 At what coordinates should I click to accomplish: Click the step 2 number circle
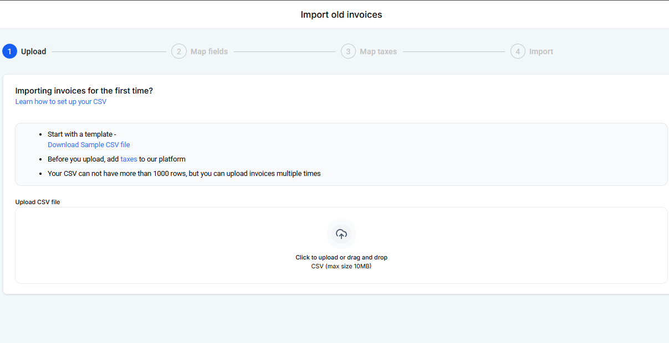tap(179, 51)
